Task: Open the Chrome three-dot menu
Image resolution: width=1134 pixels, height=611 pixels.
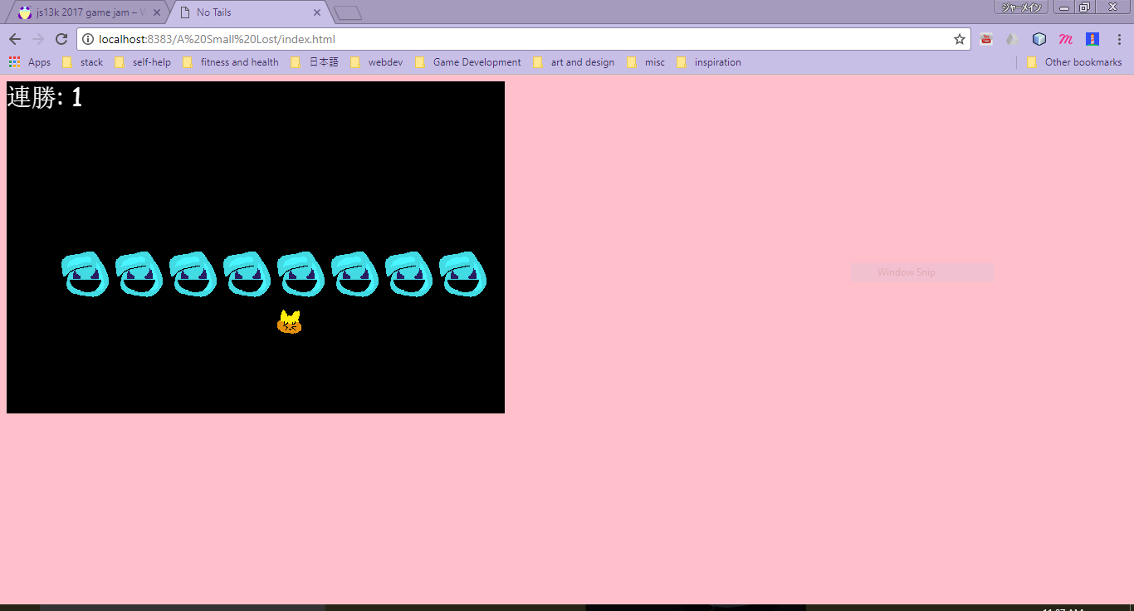Action: (x=1119, y=39)
